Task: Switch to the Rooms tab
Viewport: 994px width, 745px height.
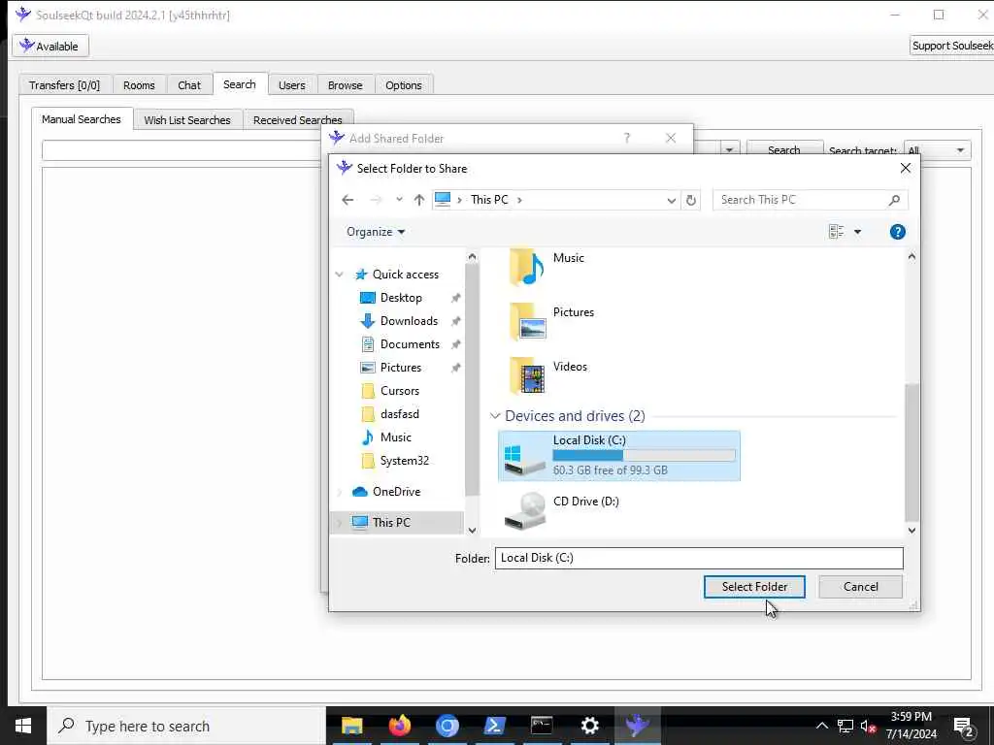Action: point(139,85)
